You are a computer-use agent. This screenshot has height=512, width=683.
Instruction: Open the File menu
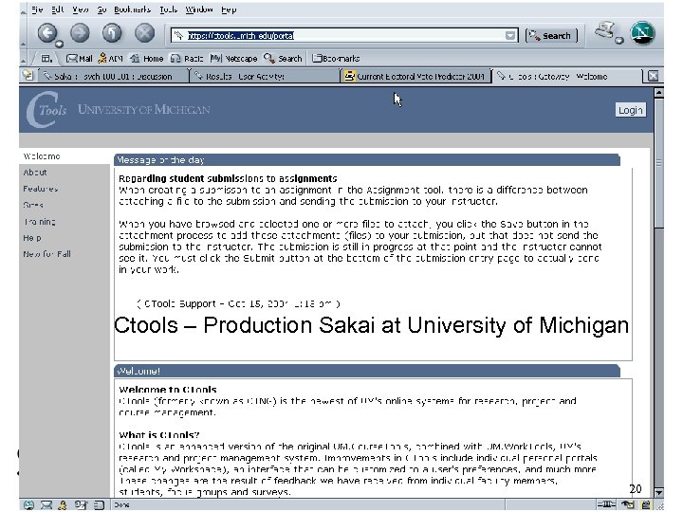pos(37,9)
